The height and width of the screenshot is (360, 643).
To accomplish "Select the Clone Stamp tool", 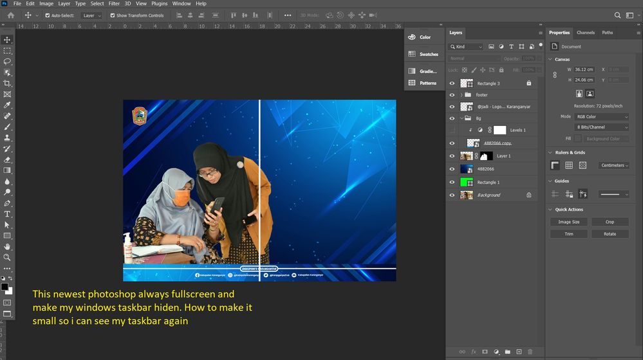I will point(7,138).
